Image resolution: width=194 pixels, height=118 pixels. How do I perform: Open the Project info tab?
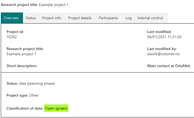click(52, 18)
